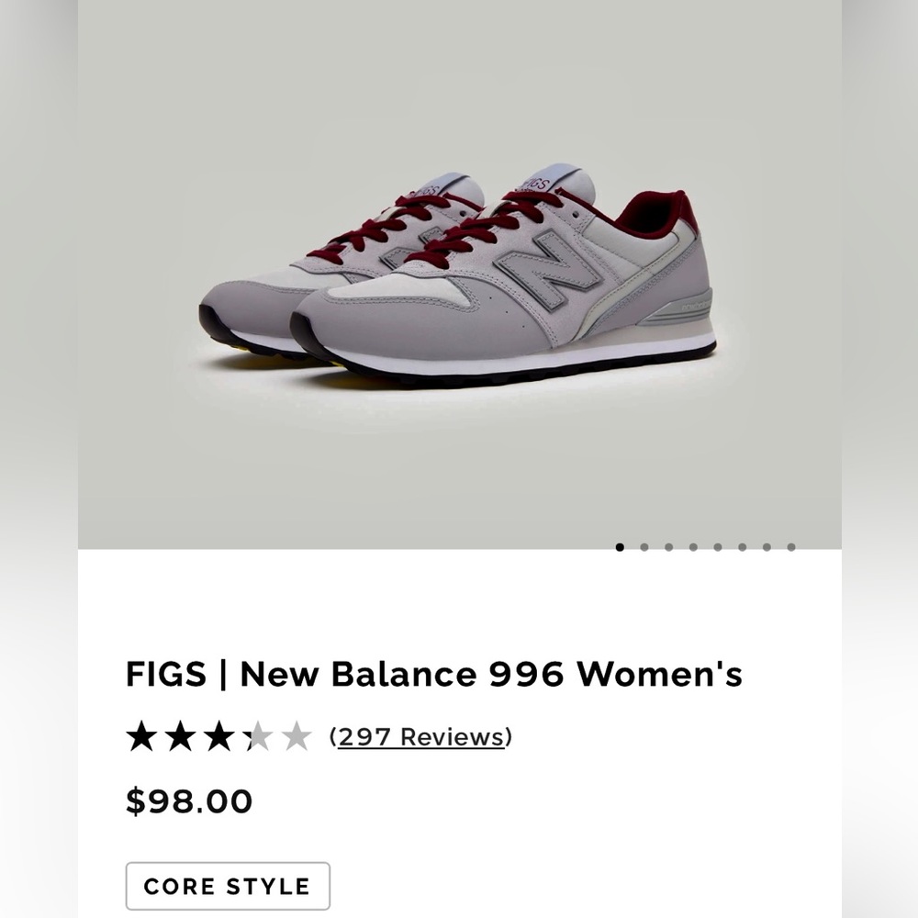Select the first carousel dot

pos(621,545)
